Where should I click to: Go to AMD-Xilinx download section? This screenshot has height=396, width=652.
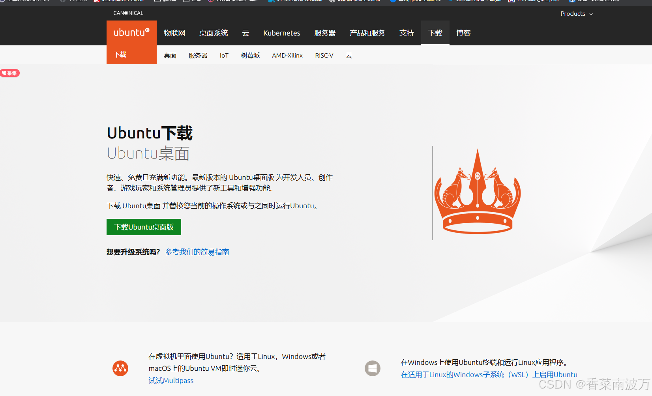(x=287, y=56)
